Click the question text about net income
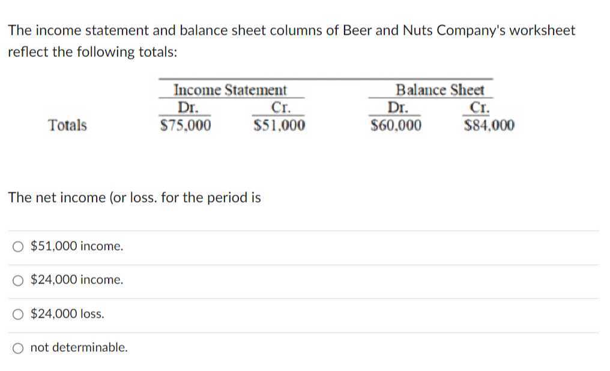Viewport: 610px width, 371px height. point(134,198)
